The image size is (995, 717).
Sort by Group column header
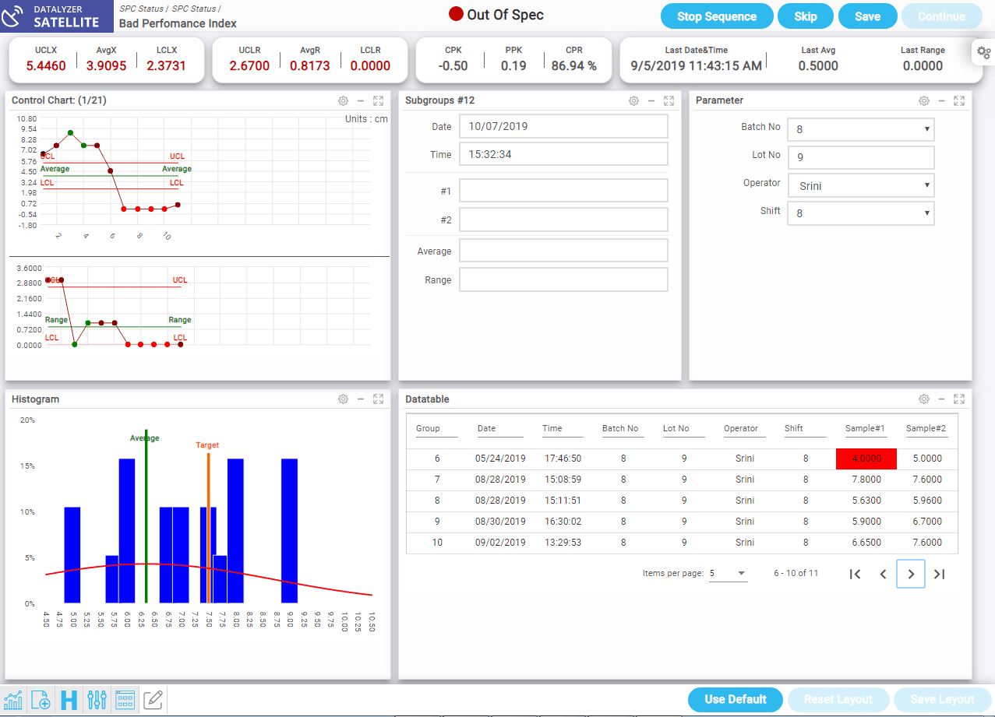(428, 428)
